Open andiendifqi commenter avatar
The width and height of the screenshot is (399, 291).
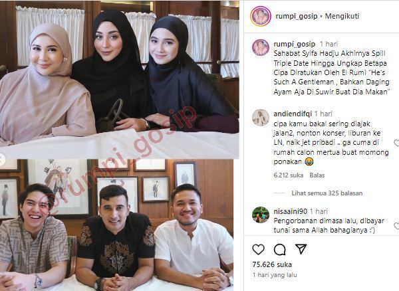261,118
